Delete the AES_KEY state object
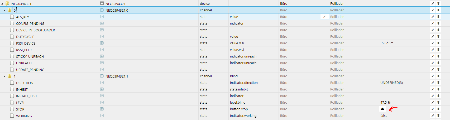 [x=438, y=17]
